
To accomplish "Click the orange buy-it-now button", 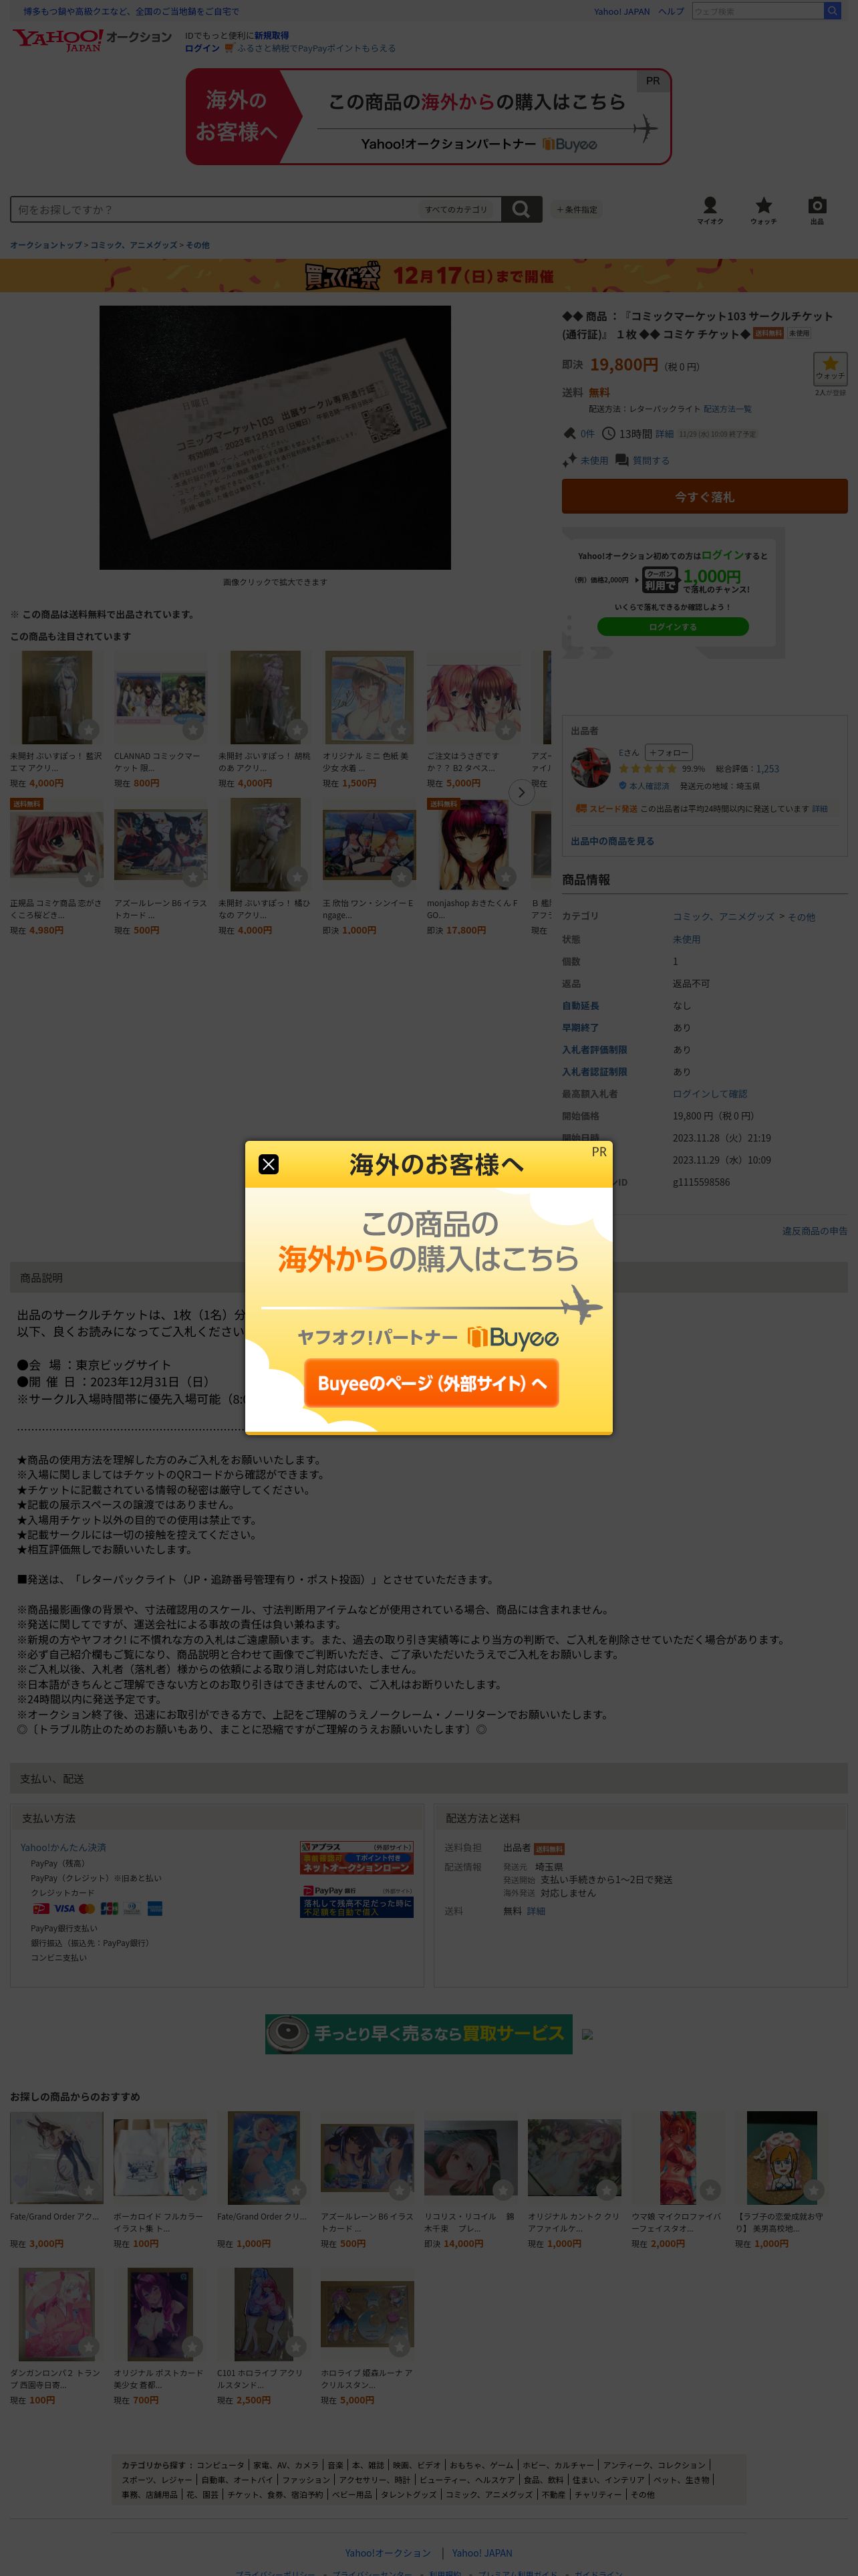I will coord(704,496).
